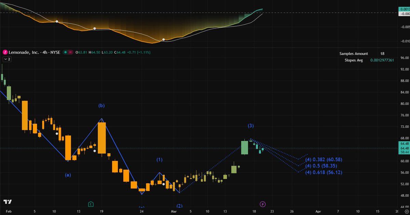Viewport: 410px width, 215px height.
Task: Click the large green candle before wave (3)
Action: pyautogui.click(x=244, y=148)
